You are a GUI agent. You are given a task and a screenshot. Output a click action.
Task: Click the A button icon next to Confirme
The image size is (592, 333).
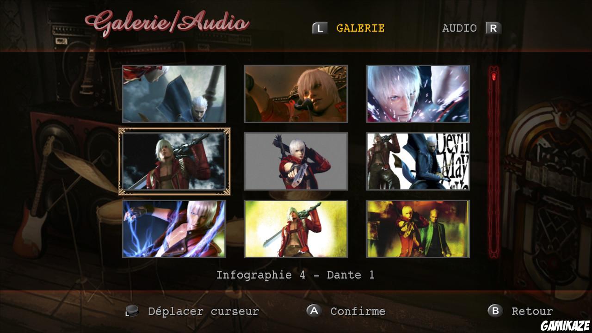[x=314, y=311]
